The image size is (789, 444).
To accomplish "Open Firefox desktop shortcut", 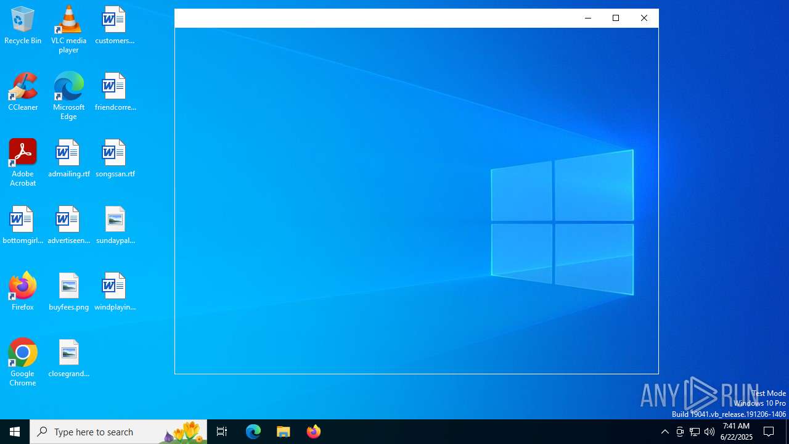I will click(23, 292).
